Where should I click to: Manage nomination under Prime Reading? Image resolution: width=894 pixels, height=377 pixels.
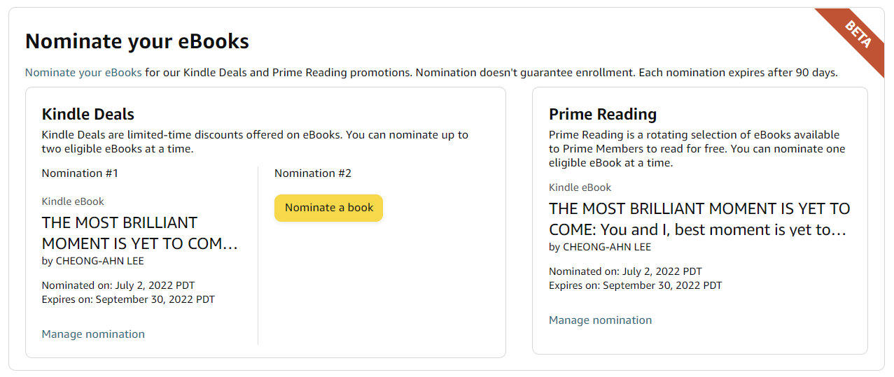pyautogui.click(x=600, y=320)
